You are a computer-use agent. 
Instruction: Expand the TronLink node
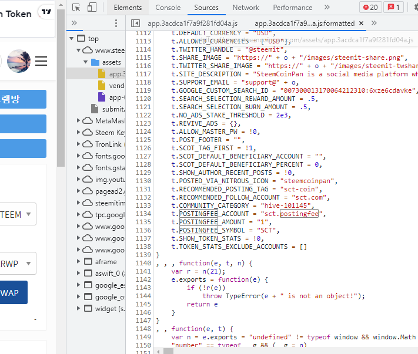(x=78, y=144)
